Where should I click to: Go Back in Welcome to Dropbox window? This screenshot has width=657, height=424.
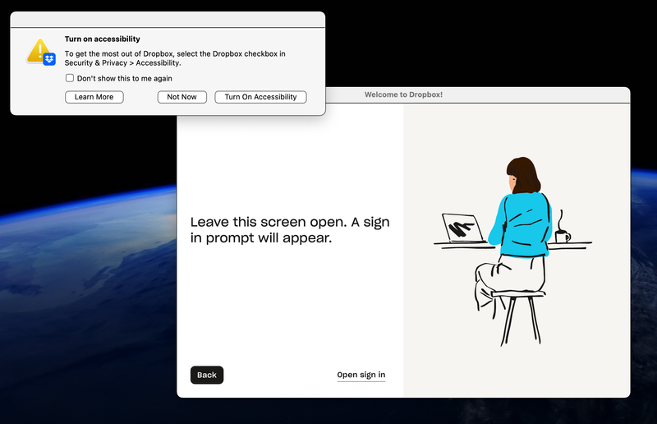coord(207,375)
